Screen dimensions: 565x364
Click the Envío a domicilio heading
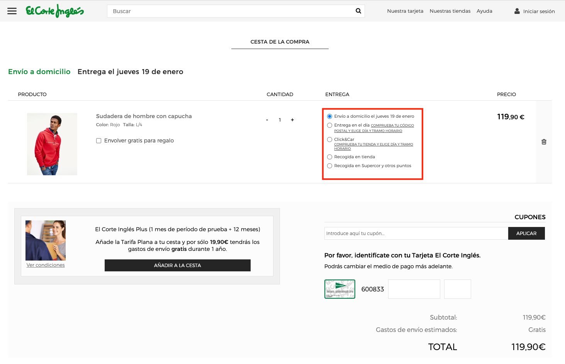point(39,71)
